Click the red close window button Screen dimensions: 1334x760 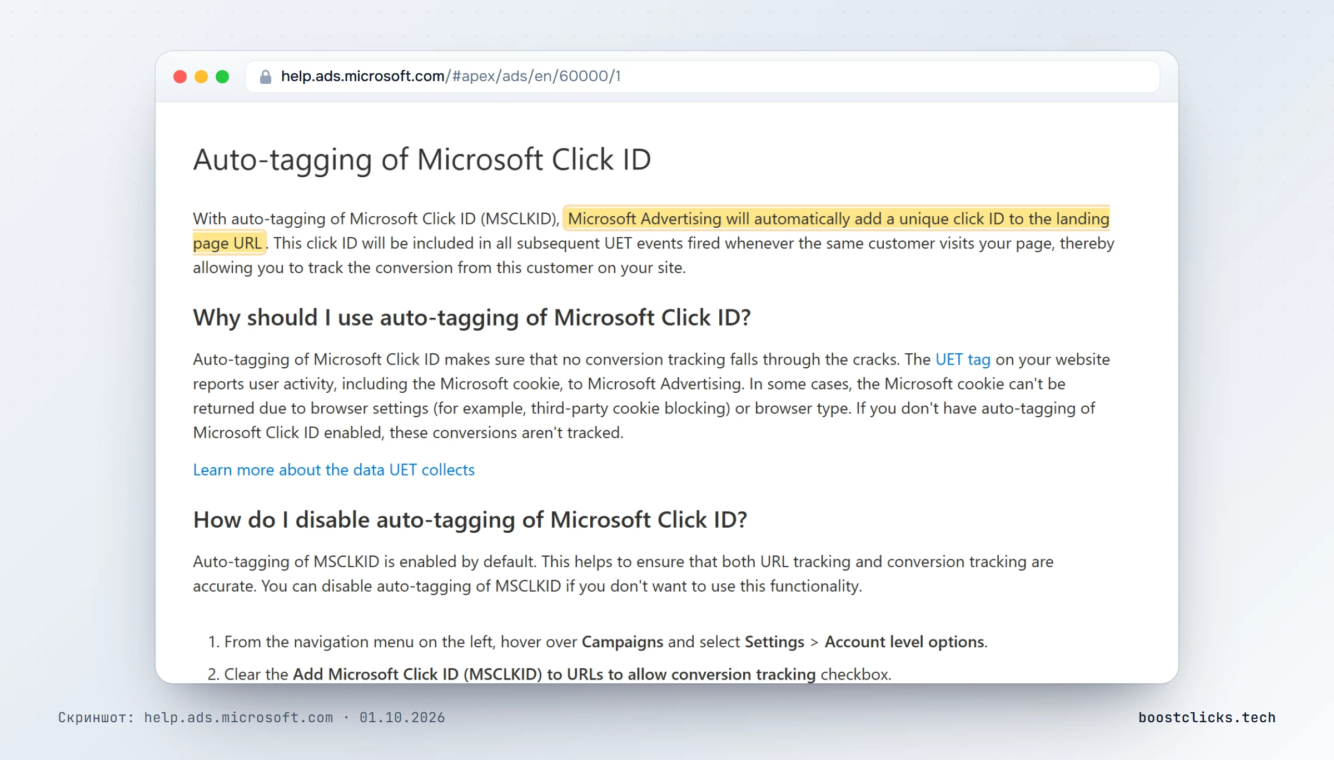(180, 77)
